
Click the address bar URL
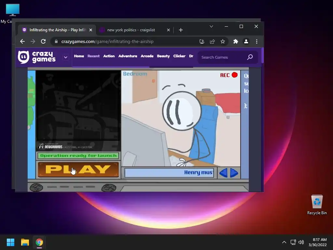pyautogui.click(x=107, y=41)
